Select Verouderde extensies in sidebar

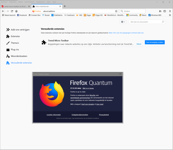pyautogui.click(x=19, y=63)
